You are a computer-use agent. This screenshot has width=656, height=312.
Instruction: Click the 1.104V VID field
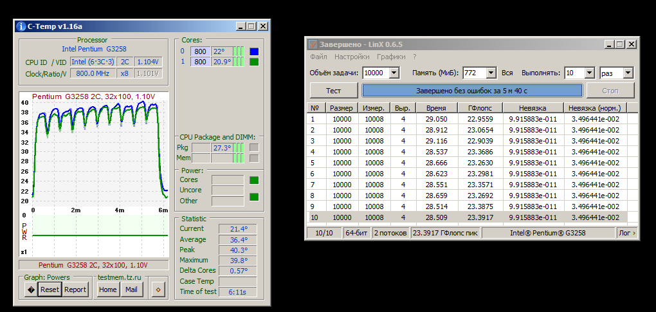(x=148, y=62)
